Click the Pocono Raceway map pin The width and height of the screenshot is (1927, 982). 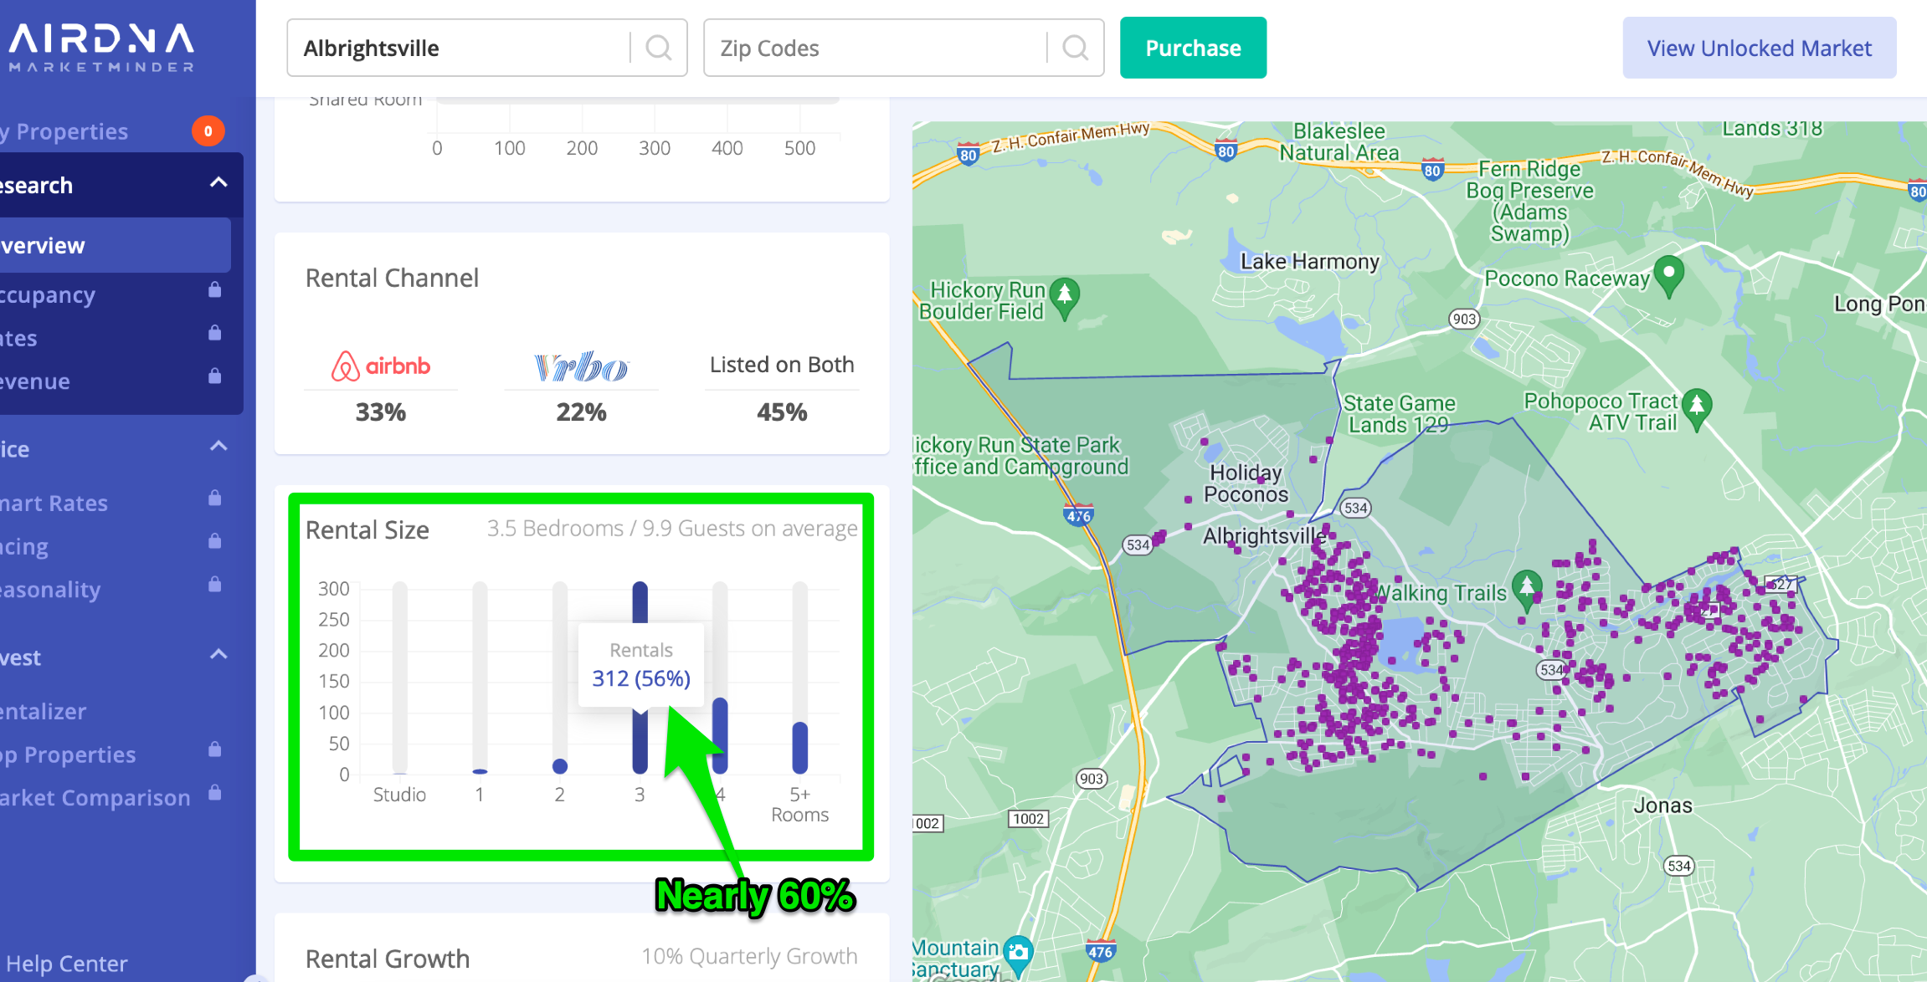pos(1668,274)
